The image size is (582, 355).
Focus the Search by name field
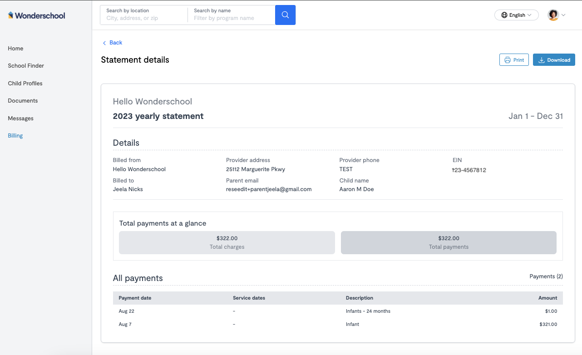232,15
